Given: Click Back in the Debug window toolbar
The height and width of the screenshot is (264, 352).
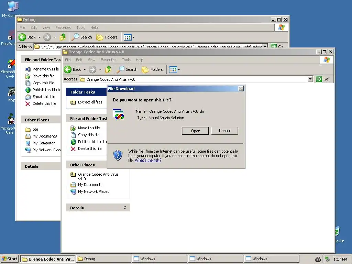Looking at the screenshot, I should point(27,37).
